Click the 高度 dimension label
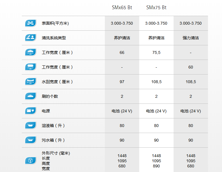Image resolution: width=222 pixels, height=172 pixels. pyautogui.click(x=46, y=163)
